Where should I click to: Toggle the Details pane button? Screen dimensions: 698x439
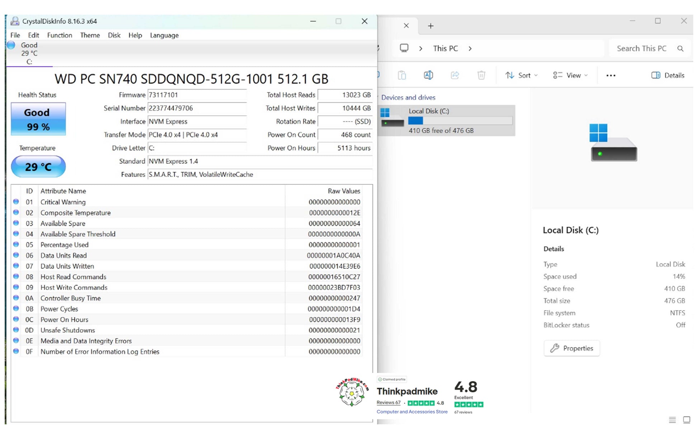point(668,75)
